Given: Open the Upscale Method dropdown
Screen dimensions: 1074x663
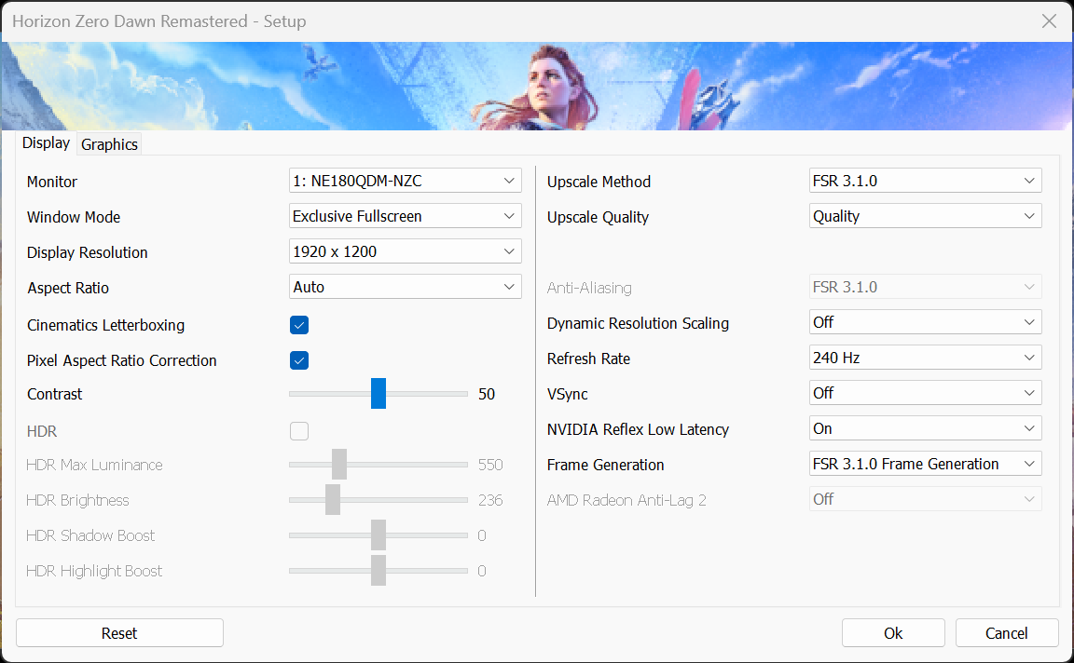Looking at the screenshot, I should coord(926,181).
